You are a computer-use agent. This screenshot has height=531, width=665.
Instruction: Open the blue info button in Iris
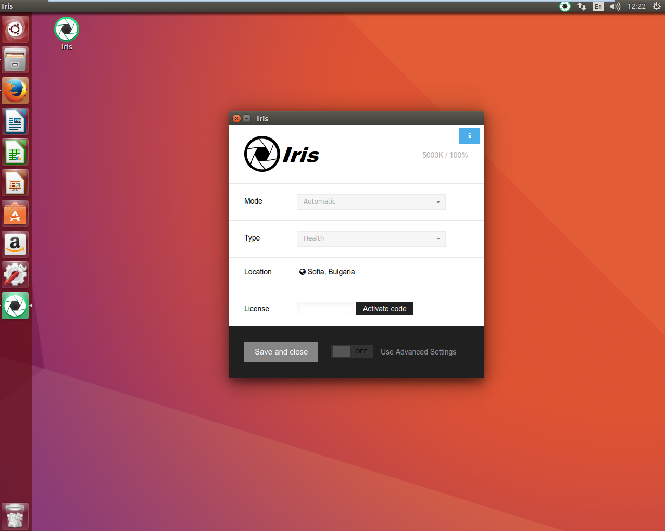pyautogui.click(x=469, y=136)
